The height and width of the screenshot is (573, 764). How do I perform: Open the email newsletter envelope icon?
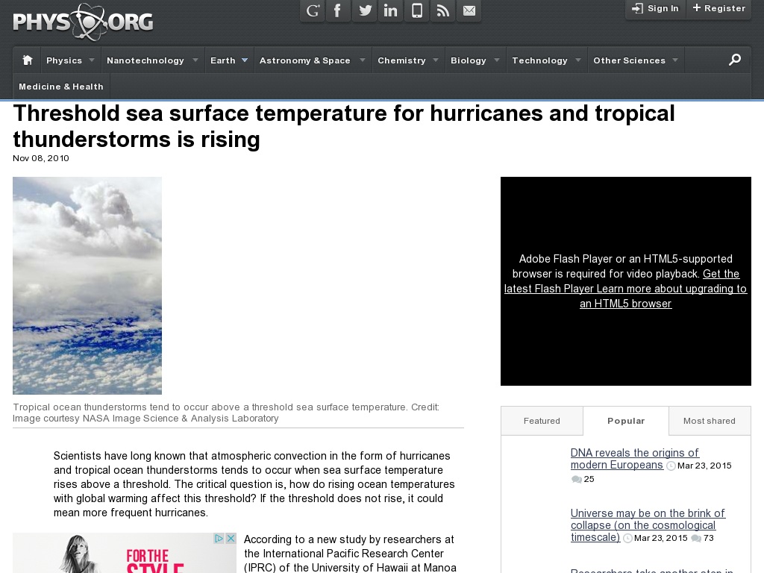pyautogui.click(x=469, y=10)
